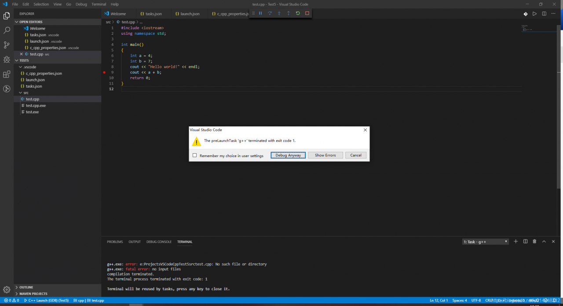Check Remember my choice in user settings
The image size is (563, 306).
click(x=195, y=155)
